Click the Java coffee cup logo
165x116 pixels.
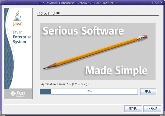point(17,18)
